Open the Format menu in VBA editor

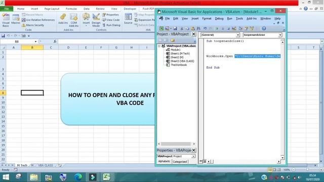207,19
